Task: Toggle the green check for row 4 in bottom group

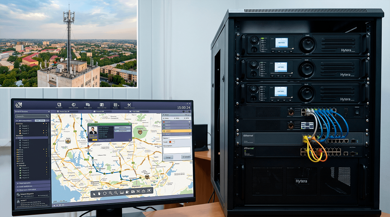Action: (x=20, y=175)
